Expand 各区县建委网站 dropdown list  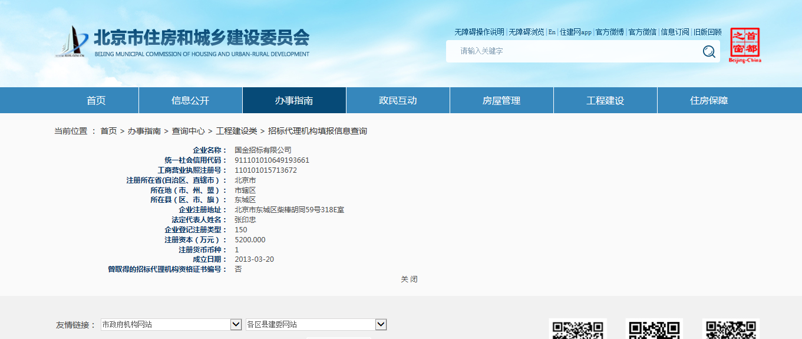[381, 324]
